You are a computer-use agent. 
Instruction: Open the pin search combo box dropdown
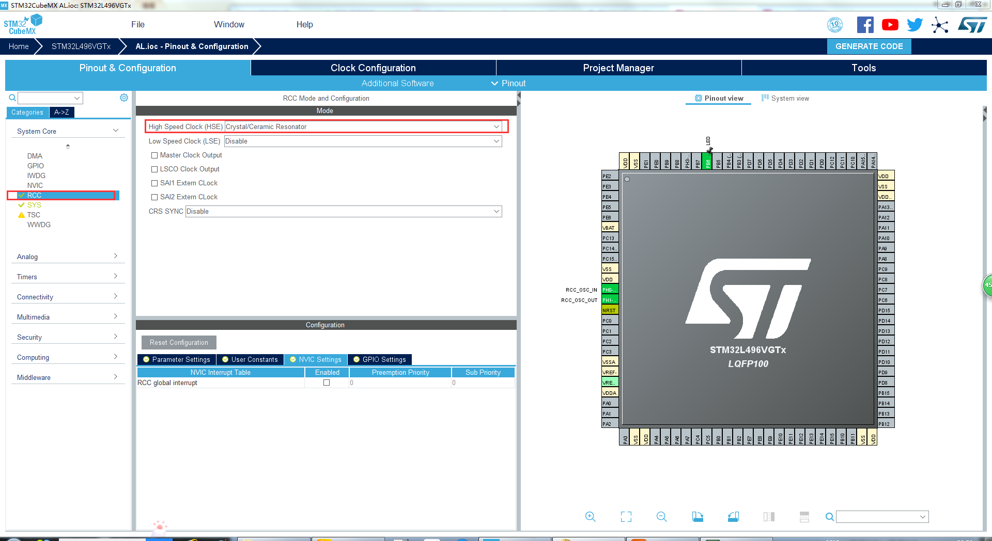point(923,517)
